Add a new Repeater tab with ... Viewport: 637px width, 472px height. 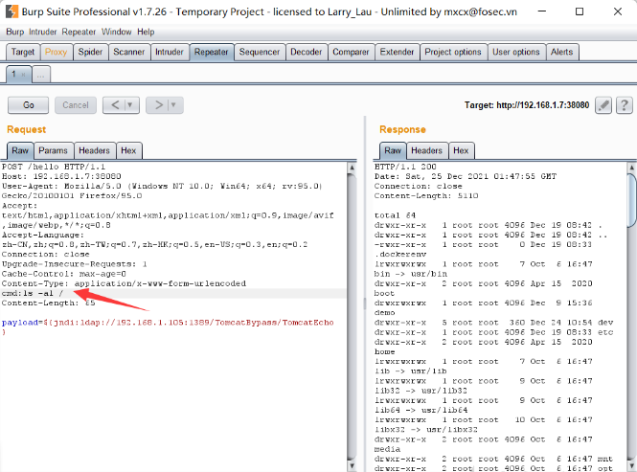(x=40, y=75)
